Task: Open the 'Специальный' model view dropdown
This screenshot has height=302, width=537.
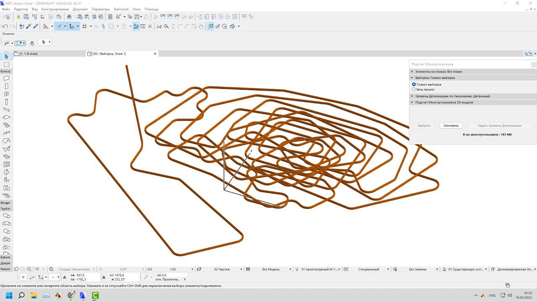Action: (367, 269)
